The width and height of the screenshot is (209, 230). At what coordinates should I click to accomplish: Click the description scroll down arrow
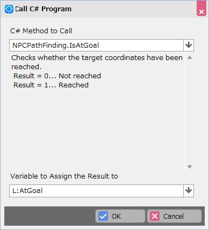click(190, 167)
